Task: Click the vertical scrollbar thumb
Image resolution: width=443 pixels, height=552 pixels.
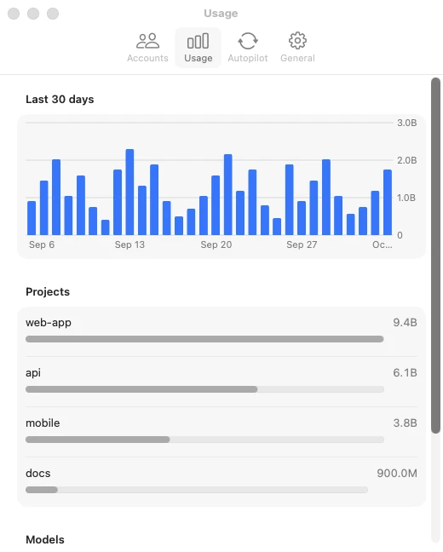Action: [x=435, y=256]
